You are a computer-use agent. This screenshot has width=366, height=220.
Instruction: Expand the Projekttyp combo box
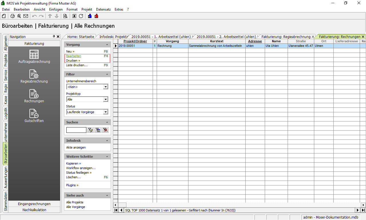click(106, 99)
